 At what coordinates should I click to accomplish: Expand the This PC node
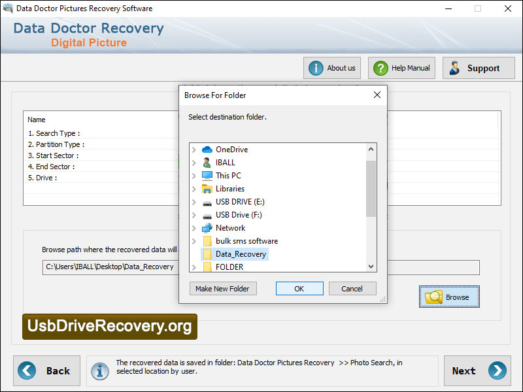(193, 175)
